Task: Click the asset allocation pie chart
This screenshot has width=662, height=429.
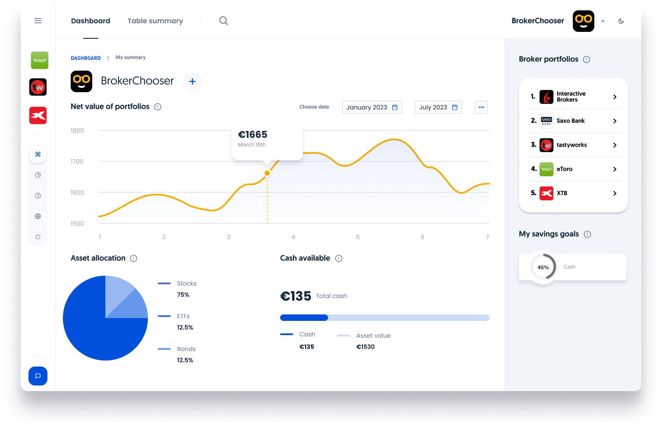Action: (x=105, y=318)
